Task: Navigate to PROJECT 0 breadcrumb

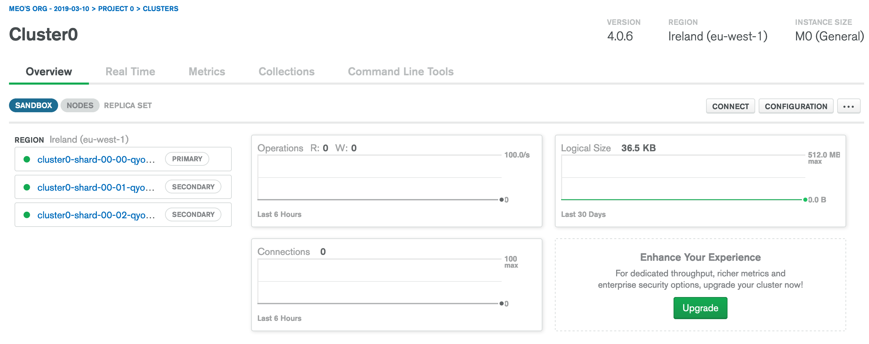Action: (116, 9)
